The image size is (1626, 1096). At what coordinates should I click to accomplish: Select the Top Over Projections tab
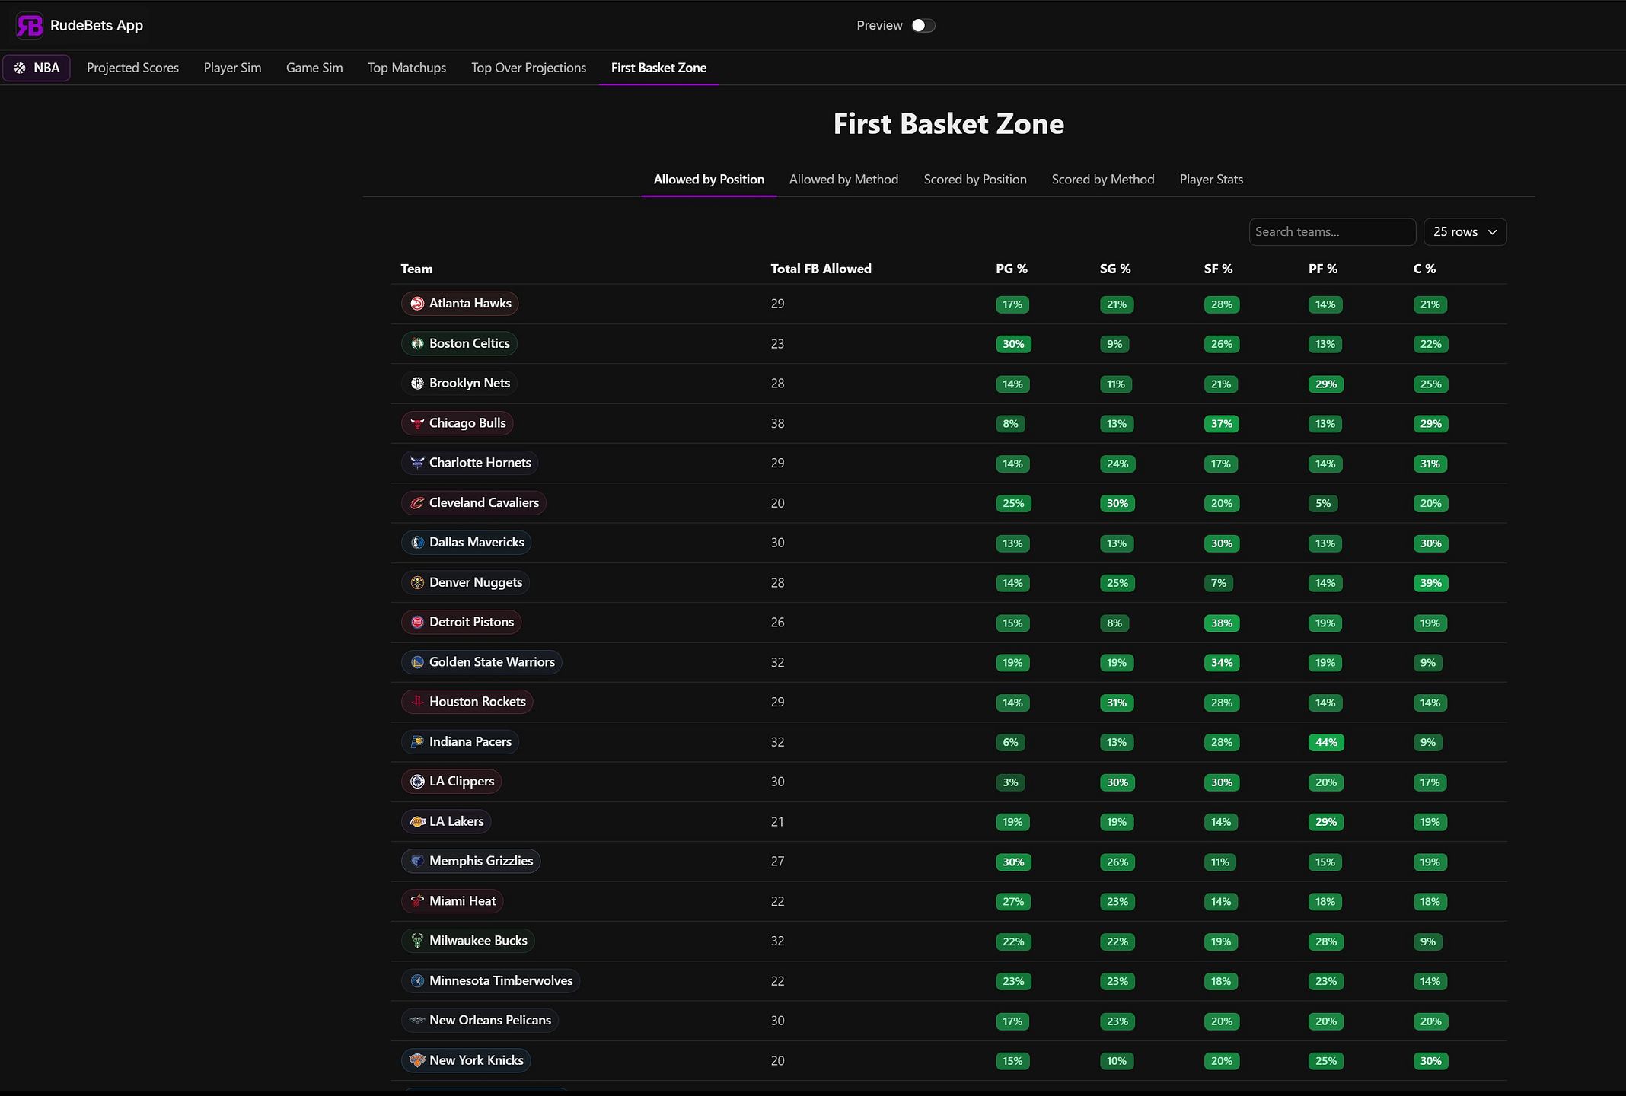coord(528,68)
